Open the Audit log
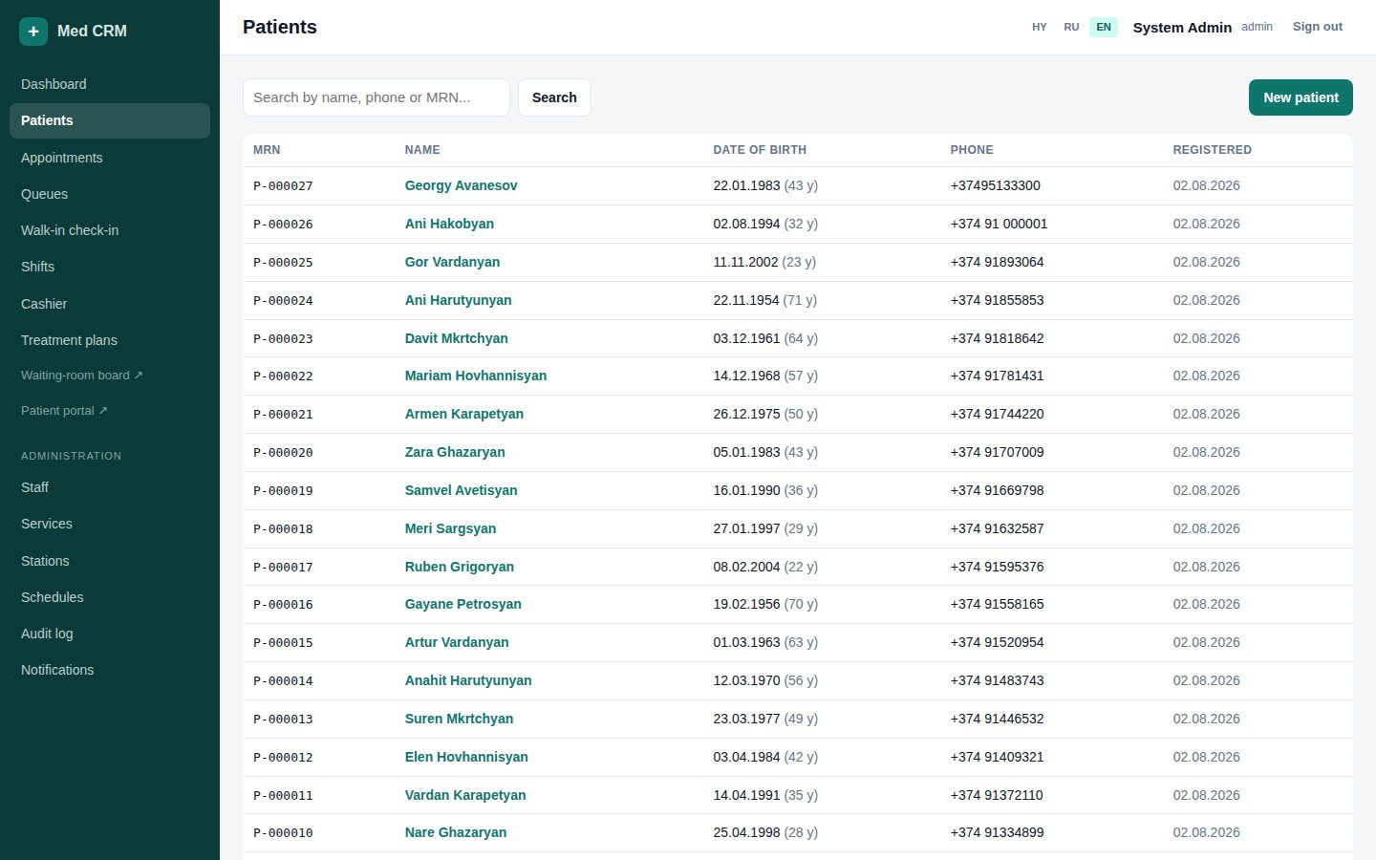Viewport: 1376px width, 860px height. pyautogui.click(x=110, y=634)
